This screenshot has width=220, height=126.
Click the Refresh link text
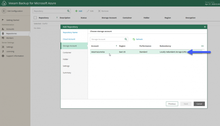pyautogui.click(x=139, y=39)
